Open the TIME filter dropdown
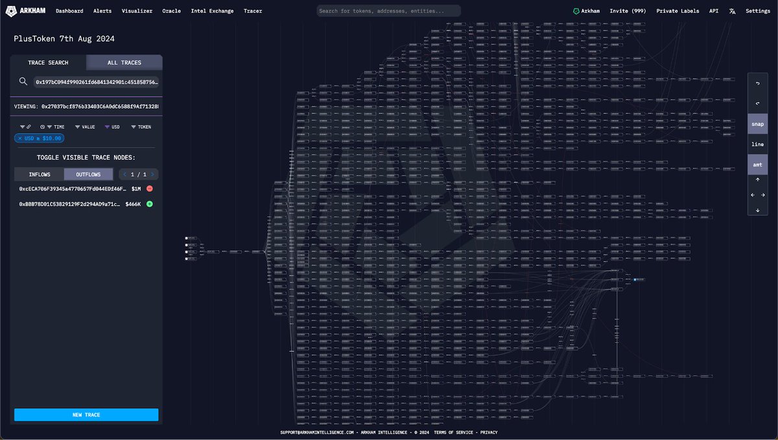Screen dimensions: 778x440 pos(52,127)
